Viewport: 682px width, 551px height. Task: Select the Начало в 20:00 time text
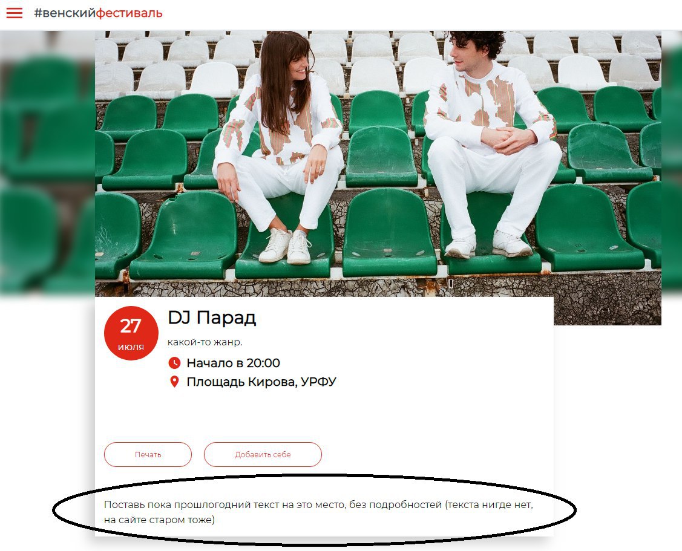[x=233, y=363]
